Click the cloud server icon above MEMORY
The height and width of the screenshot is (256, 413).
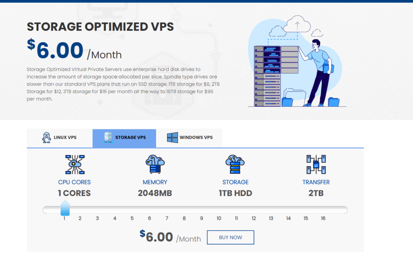[x=155, y=164]
